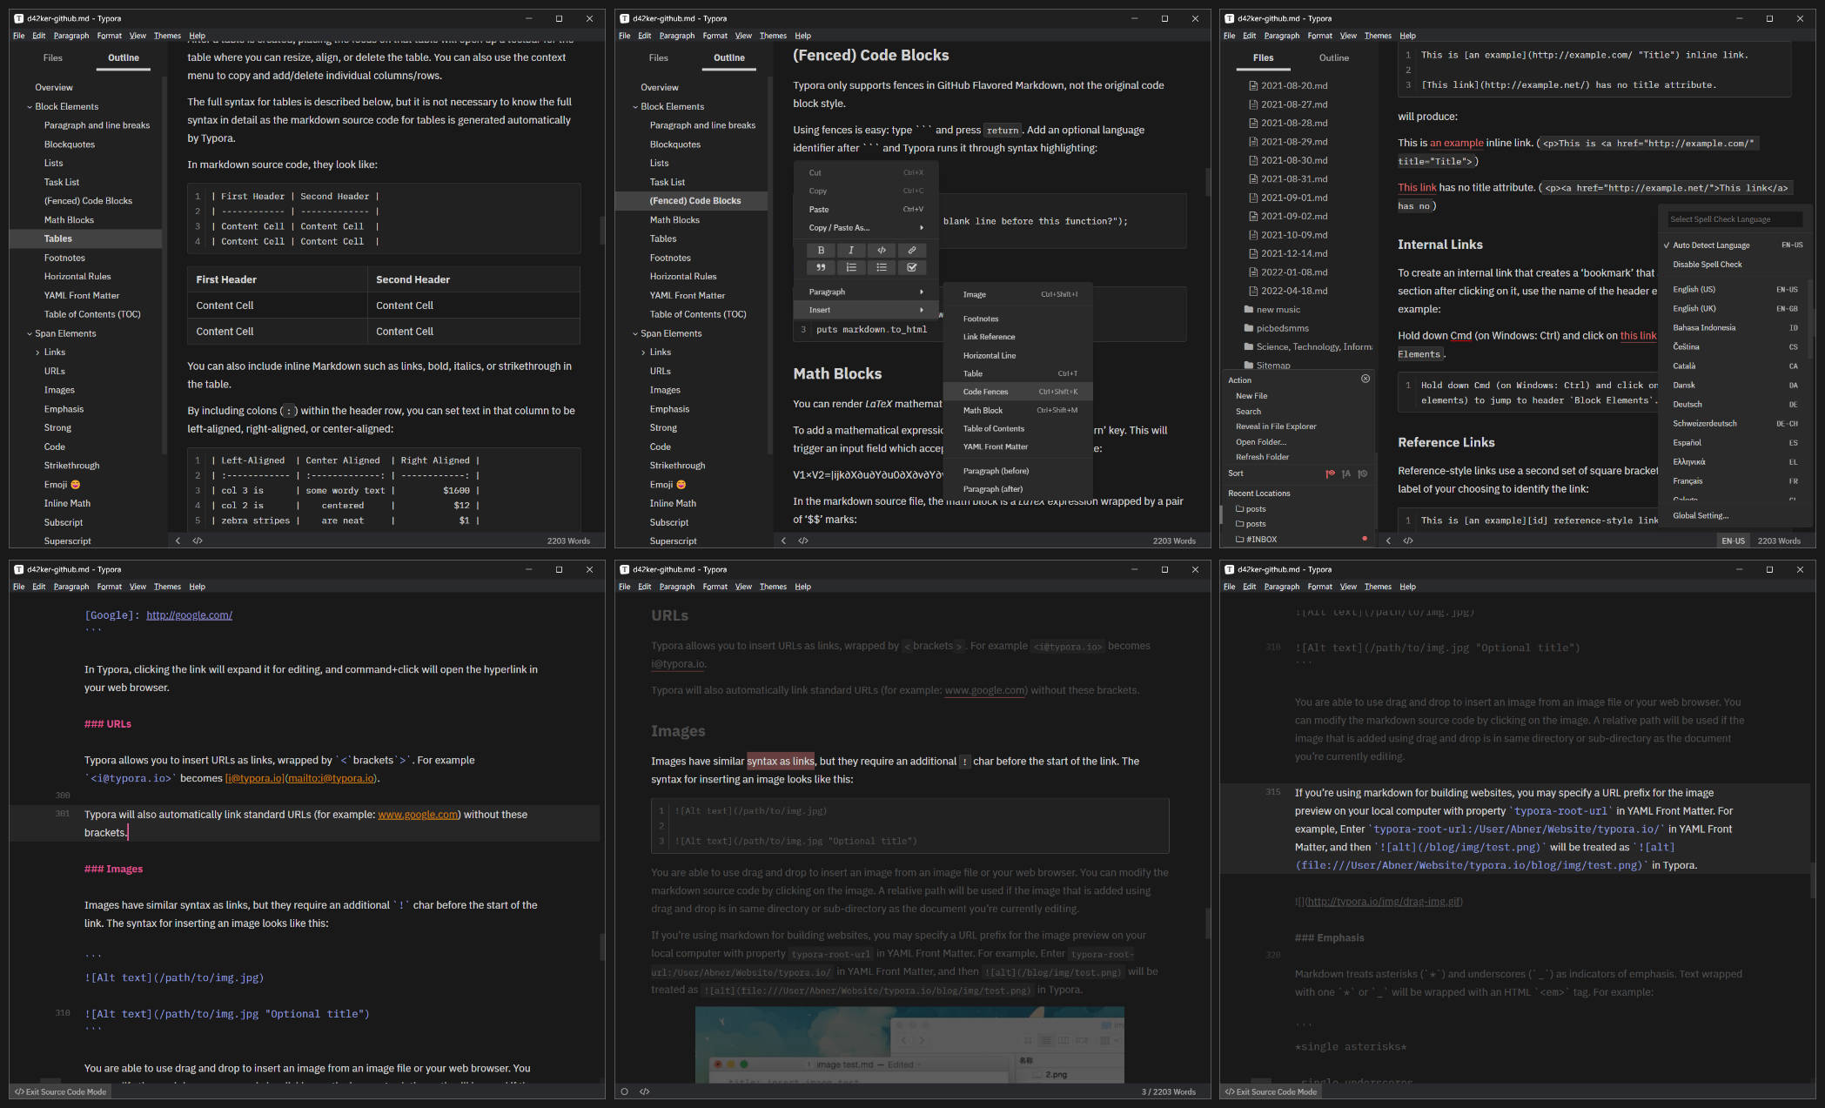Open the Copy / Paste As submenu
This screenshot has height=1108, width=1825.
pyautogui.click(x=866, y=228)
